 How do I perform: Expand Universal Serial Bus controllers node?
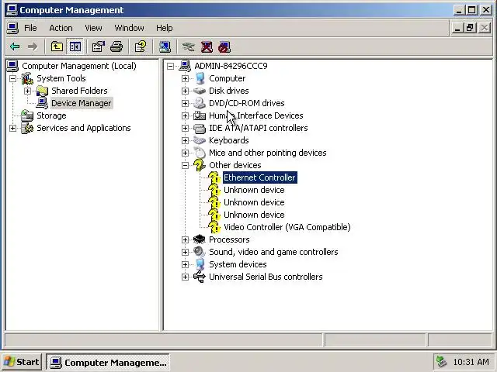(x=185, y=277)
